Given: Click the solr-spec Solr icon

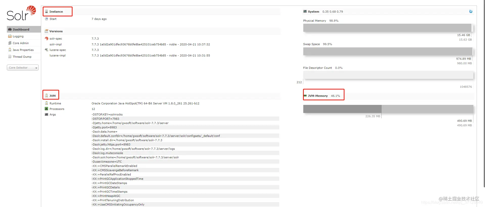Looking at the screenshot, I should (x=47, y=38).
